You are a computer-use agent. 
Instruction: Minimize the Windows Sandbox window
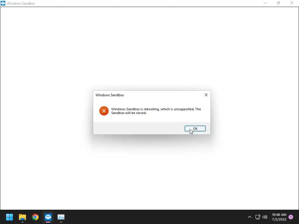pos(265,3)
